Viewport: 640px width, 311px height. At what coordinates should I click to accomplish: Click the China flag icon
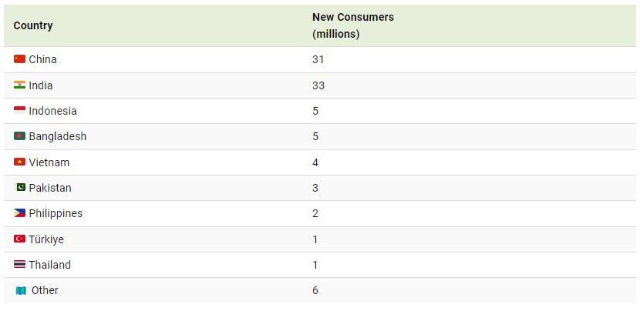pos(19,59)
